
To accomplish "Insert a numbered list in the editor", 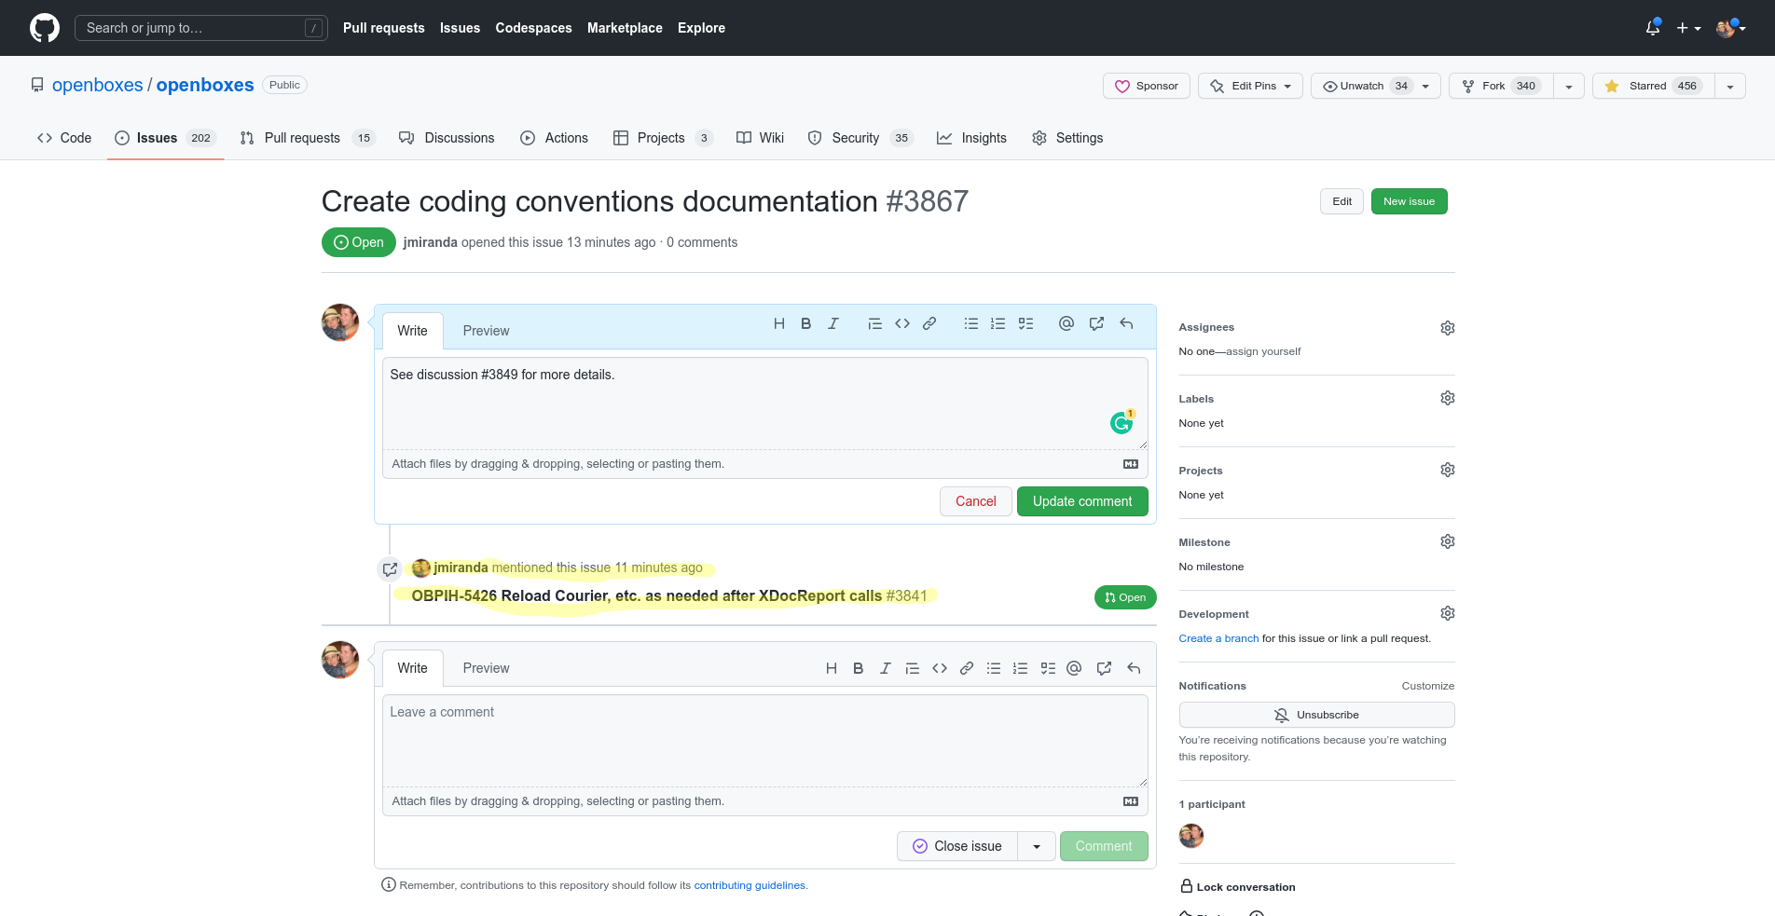I will pos(1020,668).
